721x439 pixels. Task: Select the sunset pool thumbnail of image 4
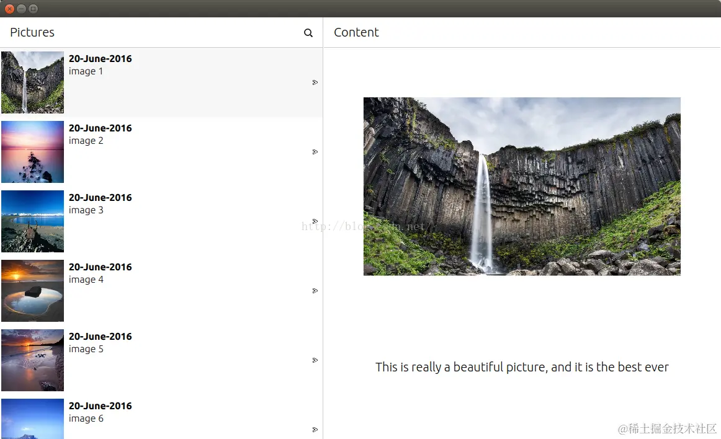click(x=33, y=291)
